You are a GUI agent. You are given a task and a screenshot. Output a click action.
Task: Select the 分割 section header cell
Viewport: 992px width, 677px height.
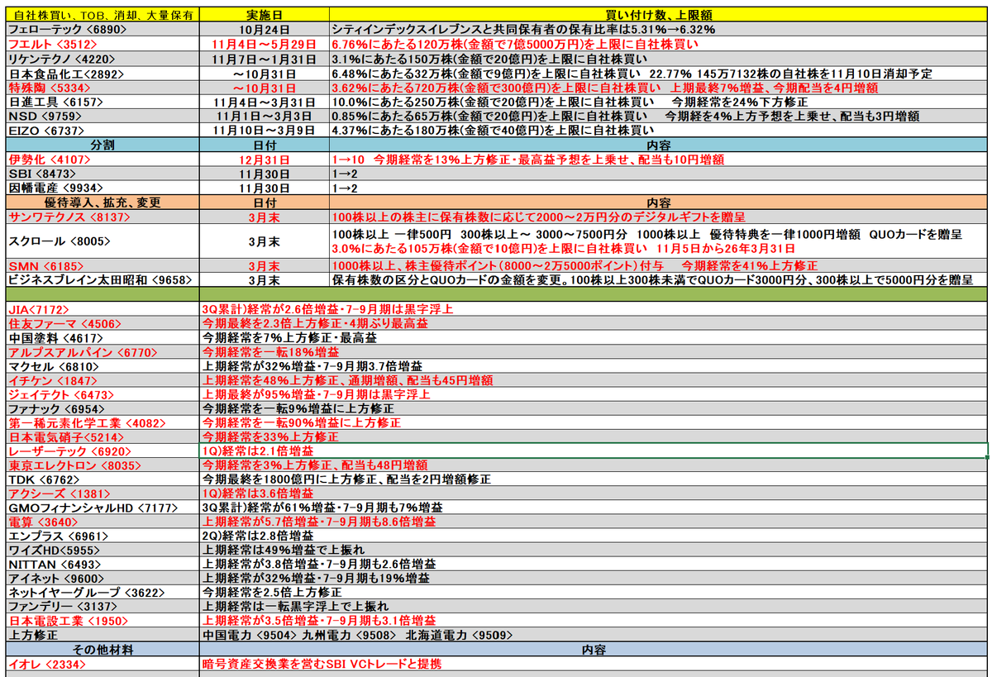coord(103,144)
